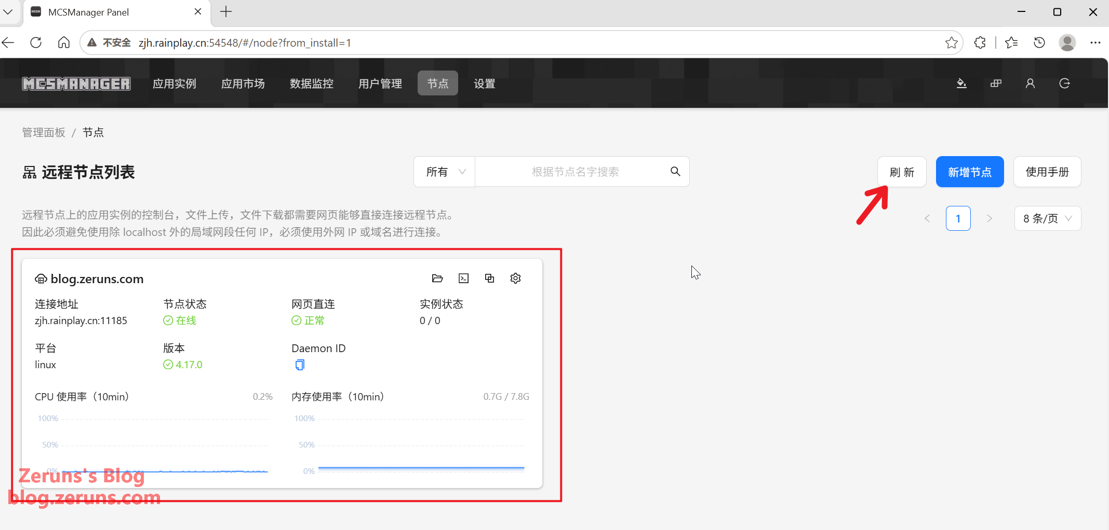1109x530 pixels.
Task: Click the 0 / 0 instance status value
Action: [430, 321]
